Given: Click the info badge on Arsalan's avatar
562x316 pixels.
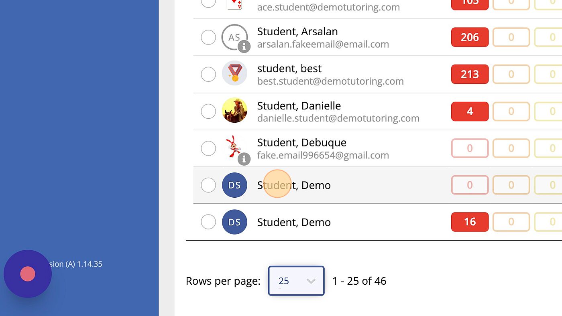Looking at the screenshot, I should (244, 47).
